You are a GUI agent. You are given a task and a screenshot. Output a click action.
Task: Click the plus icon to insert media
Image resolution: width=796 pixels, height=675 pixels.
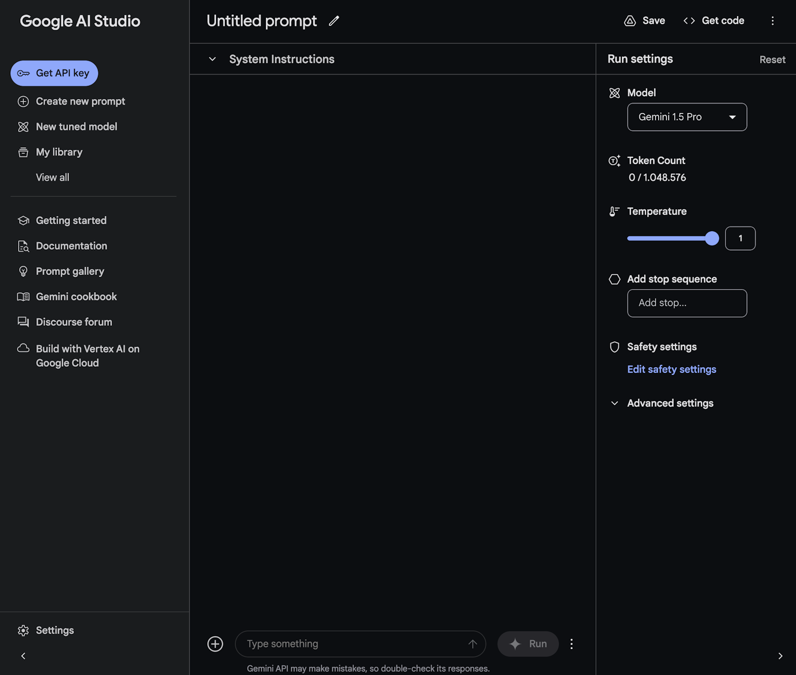click(215, 644)
